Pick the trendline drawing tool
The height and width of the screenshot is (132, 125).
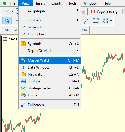point(86,21)
